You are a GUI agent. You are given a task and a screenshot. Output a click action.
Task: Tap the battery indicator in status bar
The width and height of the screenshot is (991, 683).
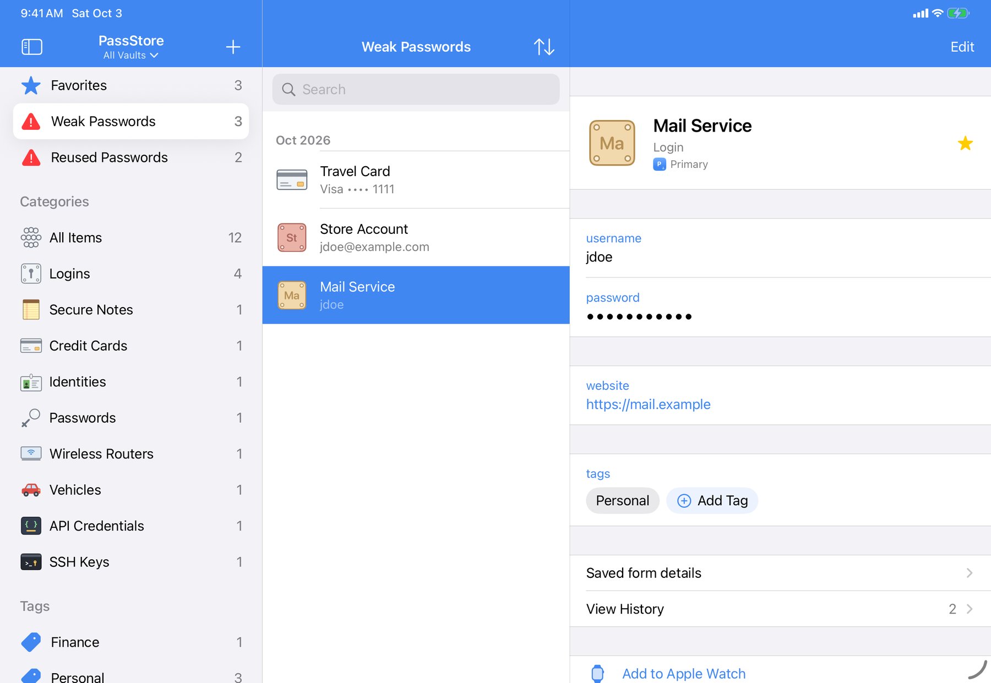tap(959, 13)
